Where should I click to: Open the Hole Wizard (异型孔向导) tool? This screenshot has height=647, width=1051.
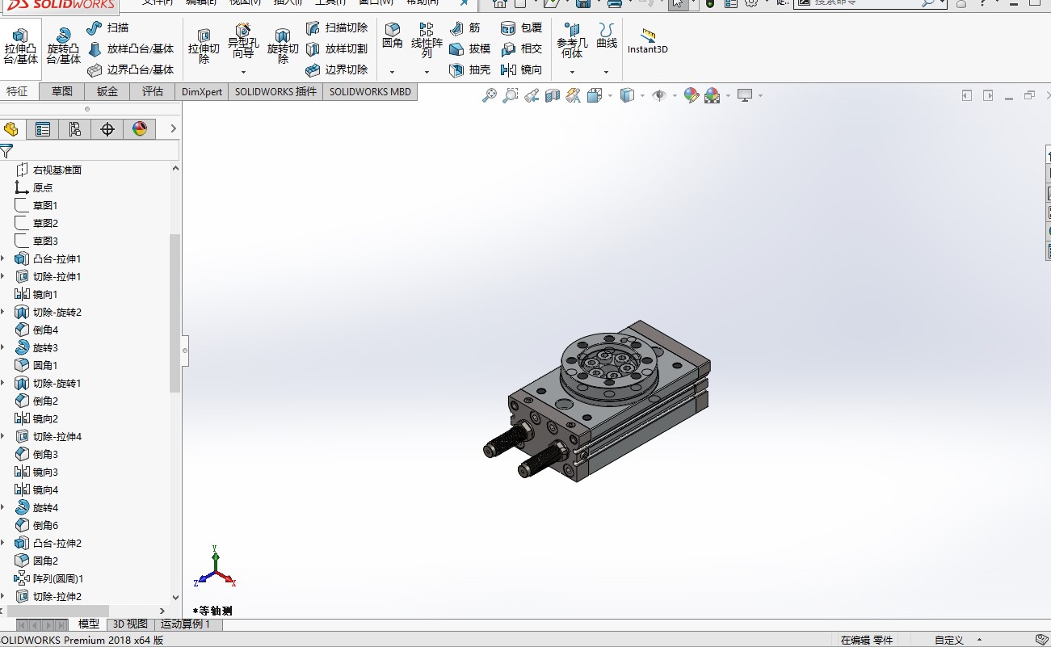click(242, 42)
